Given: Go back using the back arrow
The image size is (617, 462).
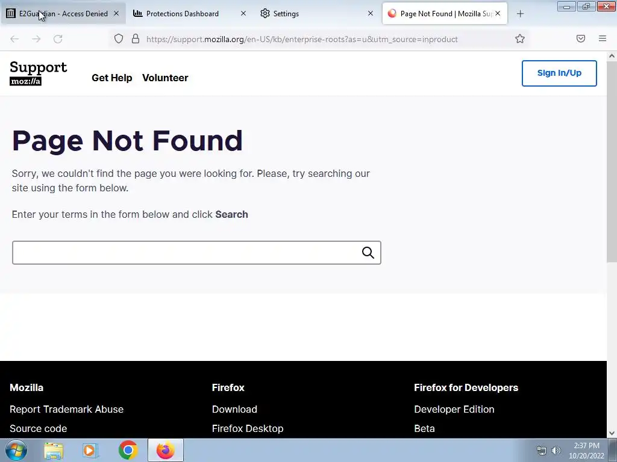Looking at the screenshot, I should click(14, 39).
